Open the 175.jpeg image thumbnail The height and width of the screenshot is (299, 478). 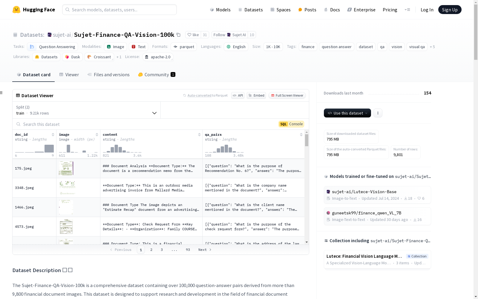66,168
